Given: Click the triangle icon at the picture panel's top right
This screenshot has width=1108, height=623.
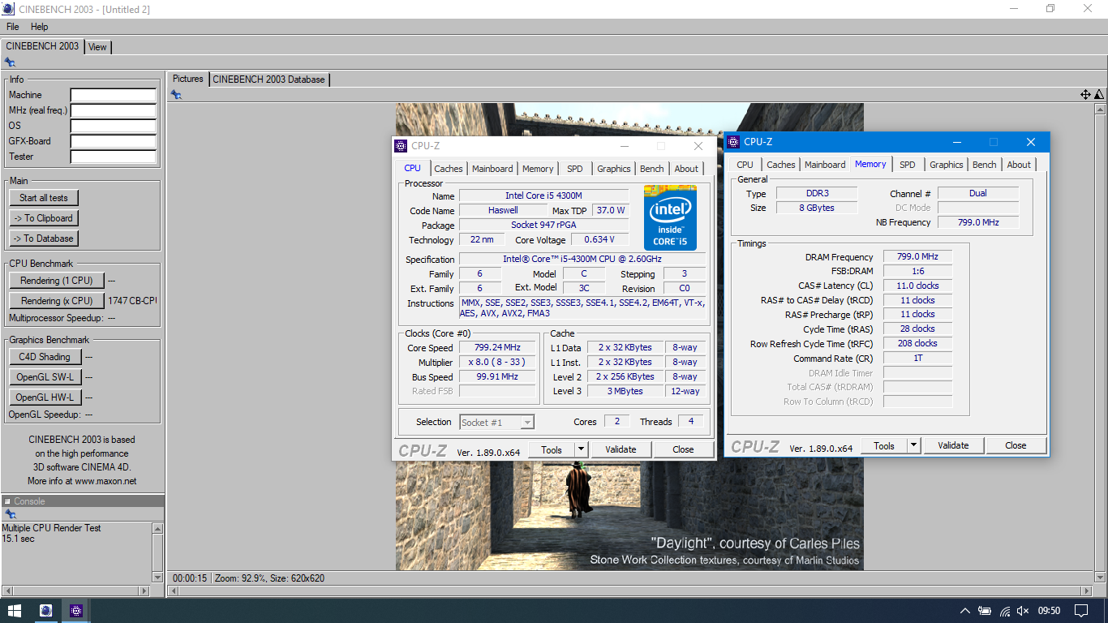Looking at the screenshot, I should (x=1099, y=95).
